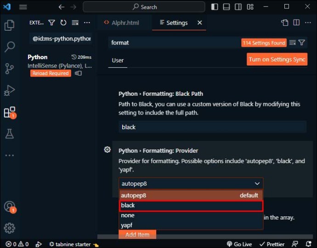Choose yapf from the provider list
Image resolution: width=317 pixels, height=248 pixels.
(191, 225)
